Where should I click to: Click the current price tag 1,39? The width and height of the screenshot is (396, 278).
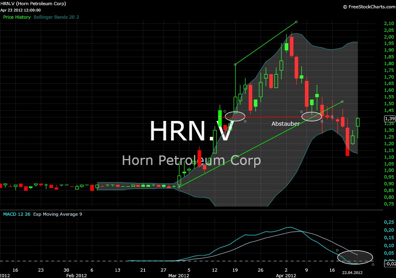390,119
